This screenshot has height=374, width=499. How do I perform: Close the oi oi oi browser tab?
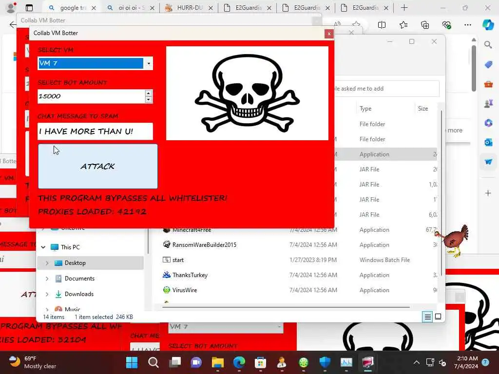pos(152,8)
